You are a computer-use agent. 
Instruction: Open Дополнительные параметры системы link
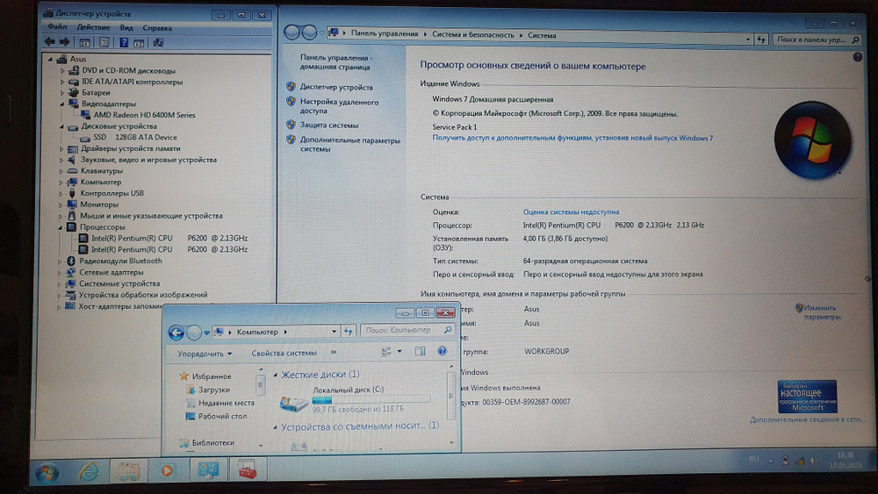tap(350, 145)
